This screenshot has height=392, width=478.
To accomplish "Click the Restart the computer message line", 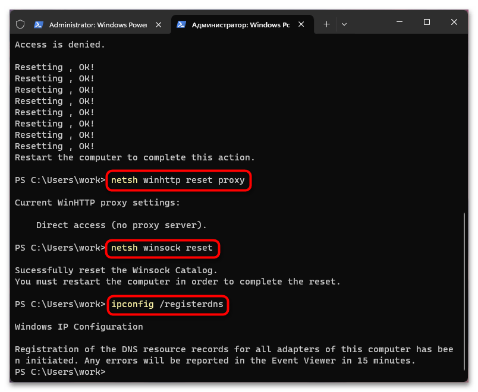I will click(x=137, y=157).
